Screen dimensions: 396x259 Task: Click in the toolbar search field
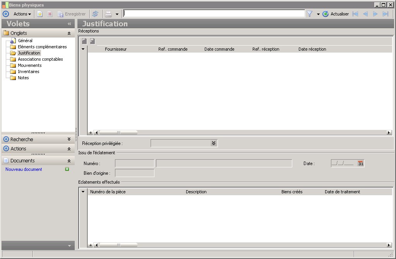coord(214,14)
